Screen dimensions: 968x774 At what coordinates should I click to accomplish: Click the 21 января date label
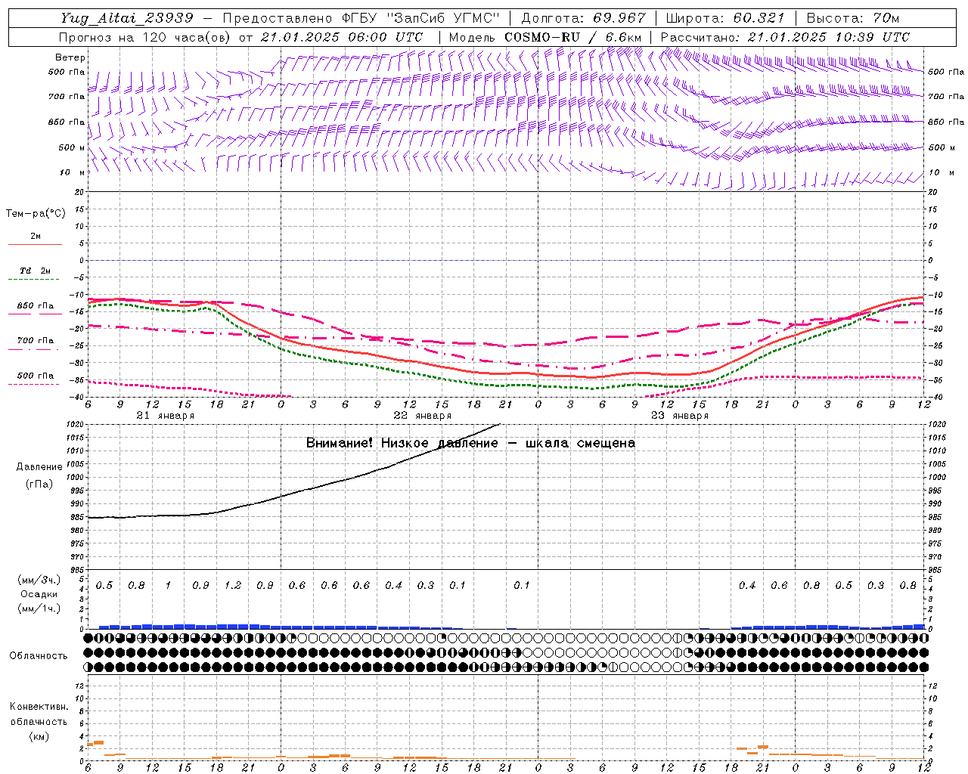(166, 416)
